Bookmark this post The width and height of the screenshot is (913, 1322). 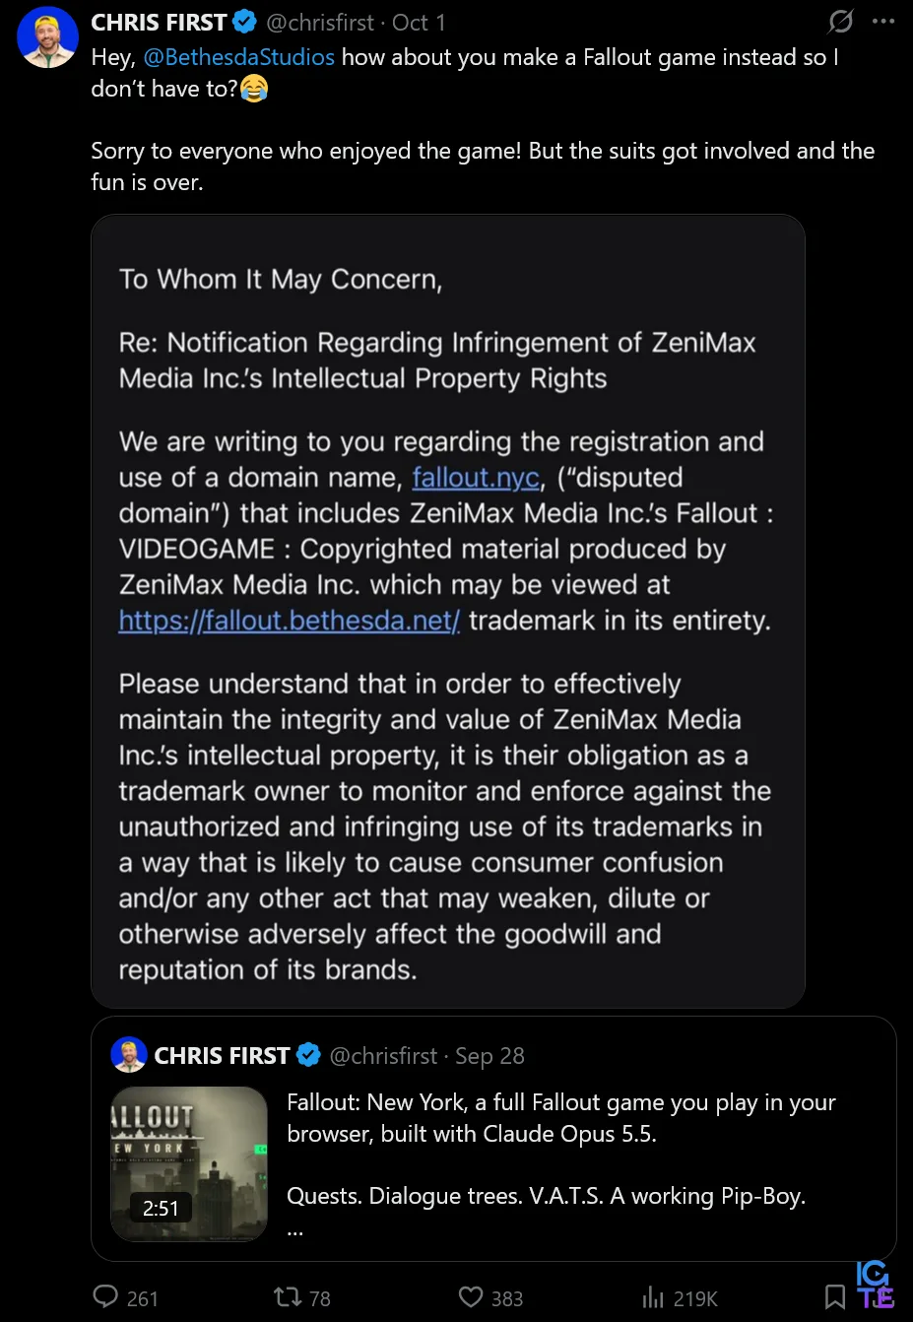coord(835,1297)
